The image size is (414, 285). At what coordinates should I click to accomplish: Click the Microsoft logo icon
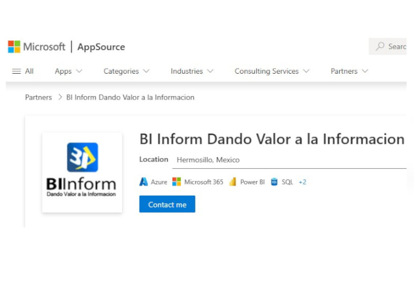tap(14, 47)
